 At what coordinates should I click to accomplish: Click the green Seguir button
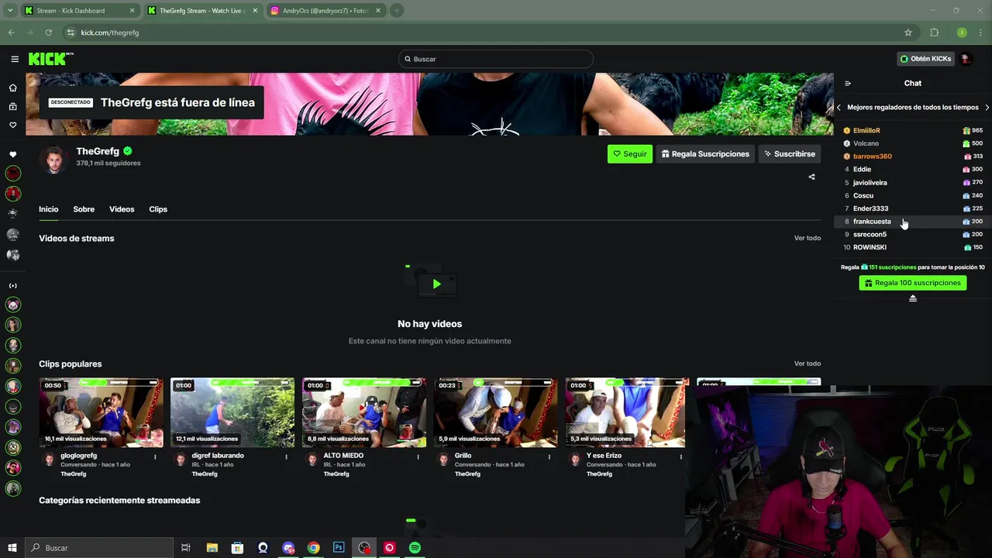629,154
